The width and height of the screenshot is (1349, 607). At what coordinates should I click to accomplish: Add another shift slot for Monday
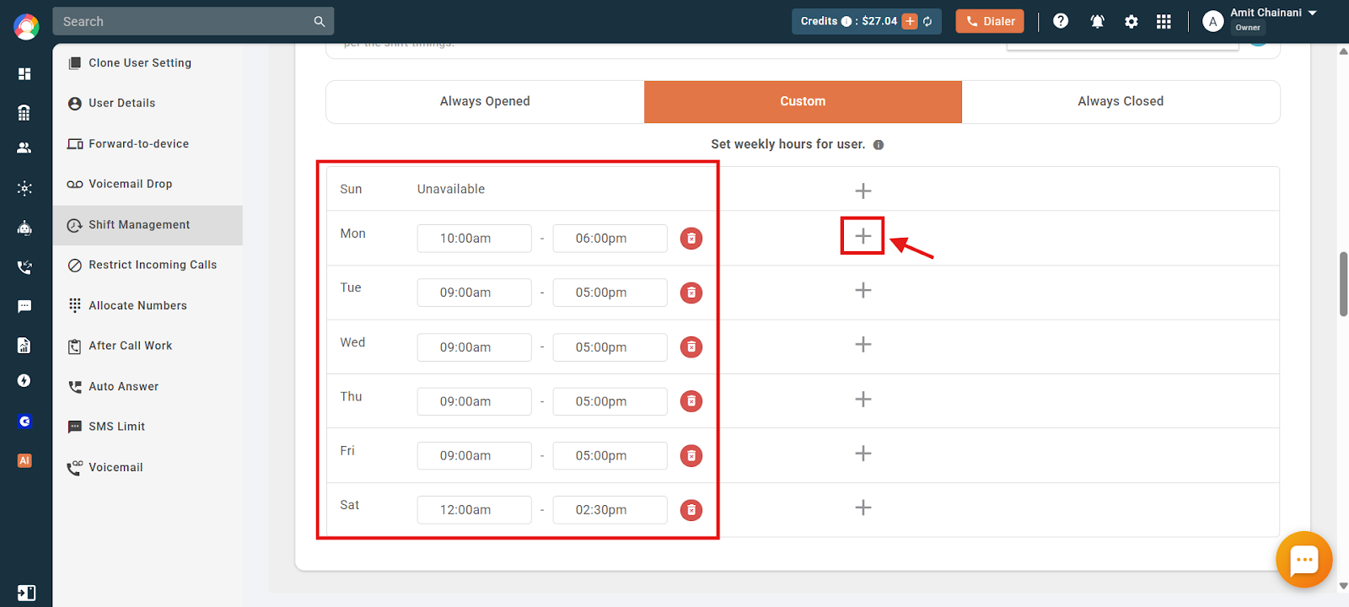[863, 236]
